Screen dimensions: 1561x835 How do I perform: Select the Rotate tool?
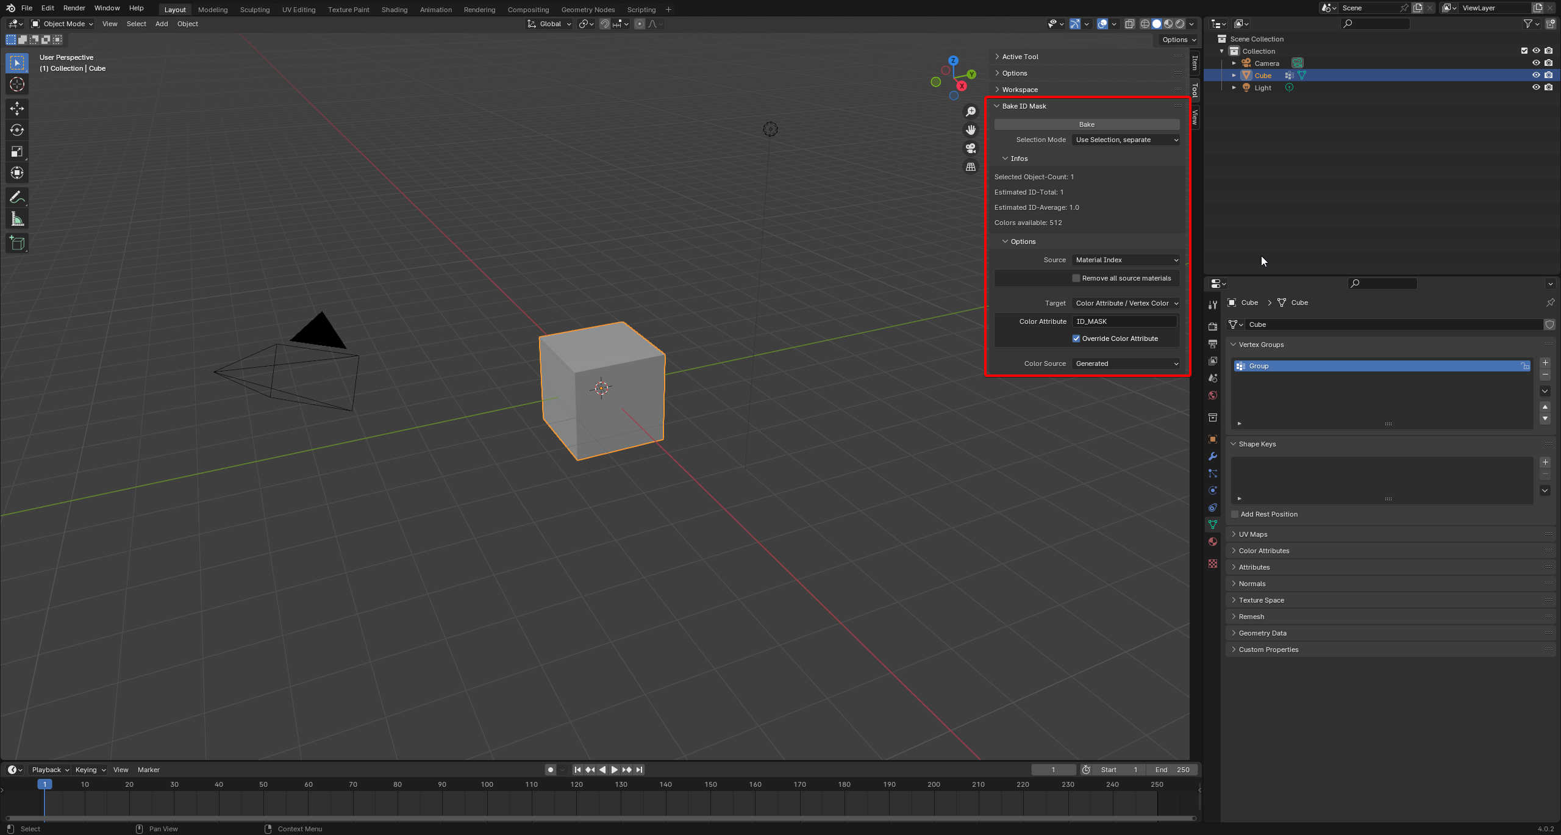(x=17, y=130)
